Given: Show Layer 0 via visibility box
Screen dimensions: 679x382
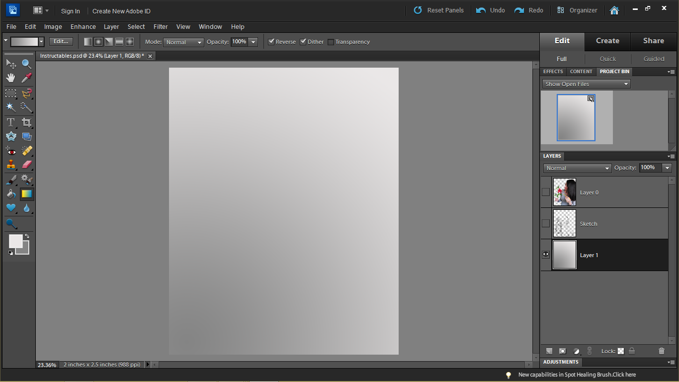Looking at the screenshot, I should click(546, 192).
